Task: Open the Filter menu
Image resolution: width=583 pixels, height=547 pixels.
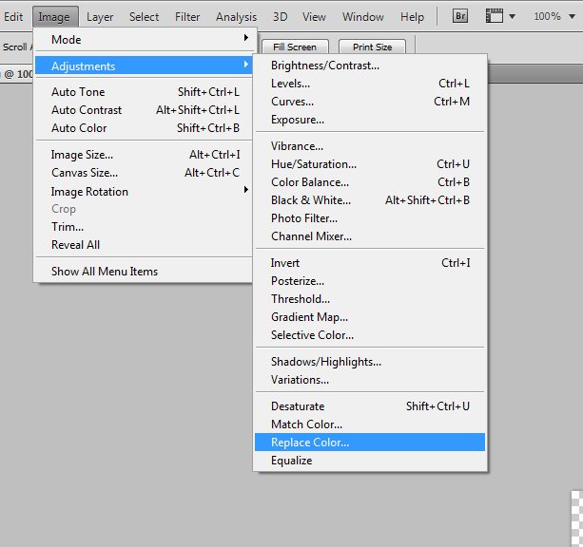Action: coord(187,16)
